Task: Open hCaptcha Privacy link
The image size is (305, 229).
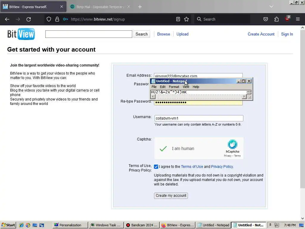Action: pos(228,156)
